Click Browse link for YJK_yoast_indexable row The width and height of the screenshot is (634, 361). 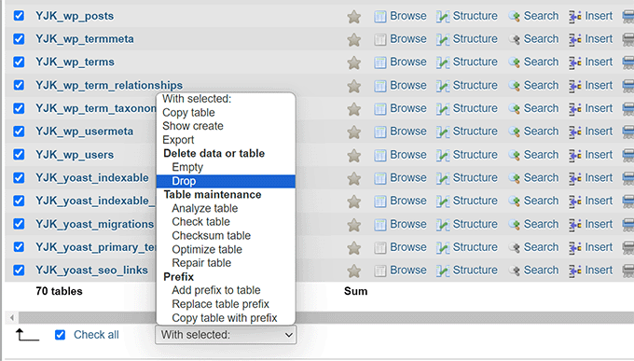(408, 177)
